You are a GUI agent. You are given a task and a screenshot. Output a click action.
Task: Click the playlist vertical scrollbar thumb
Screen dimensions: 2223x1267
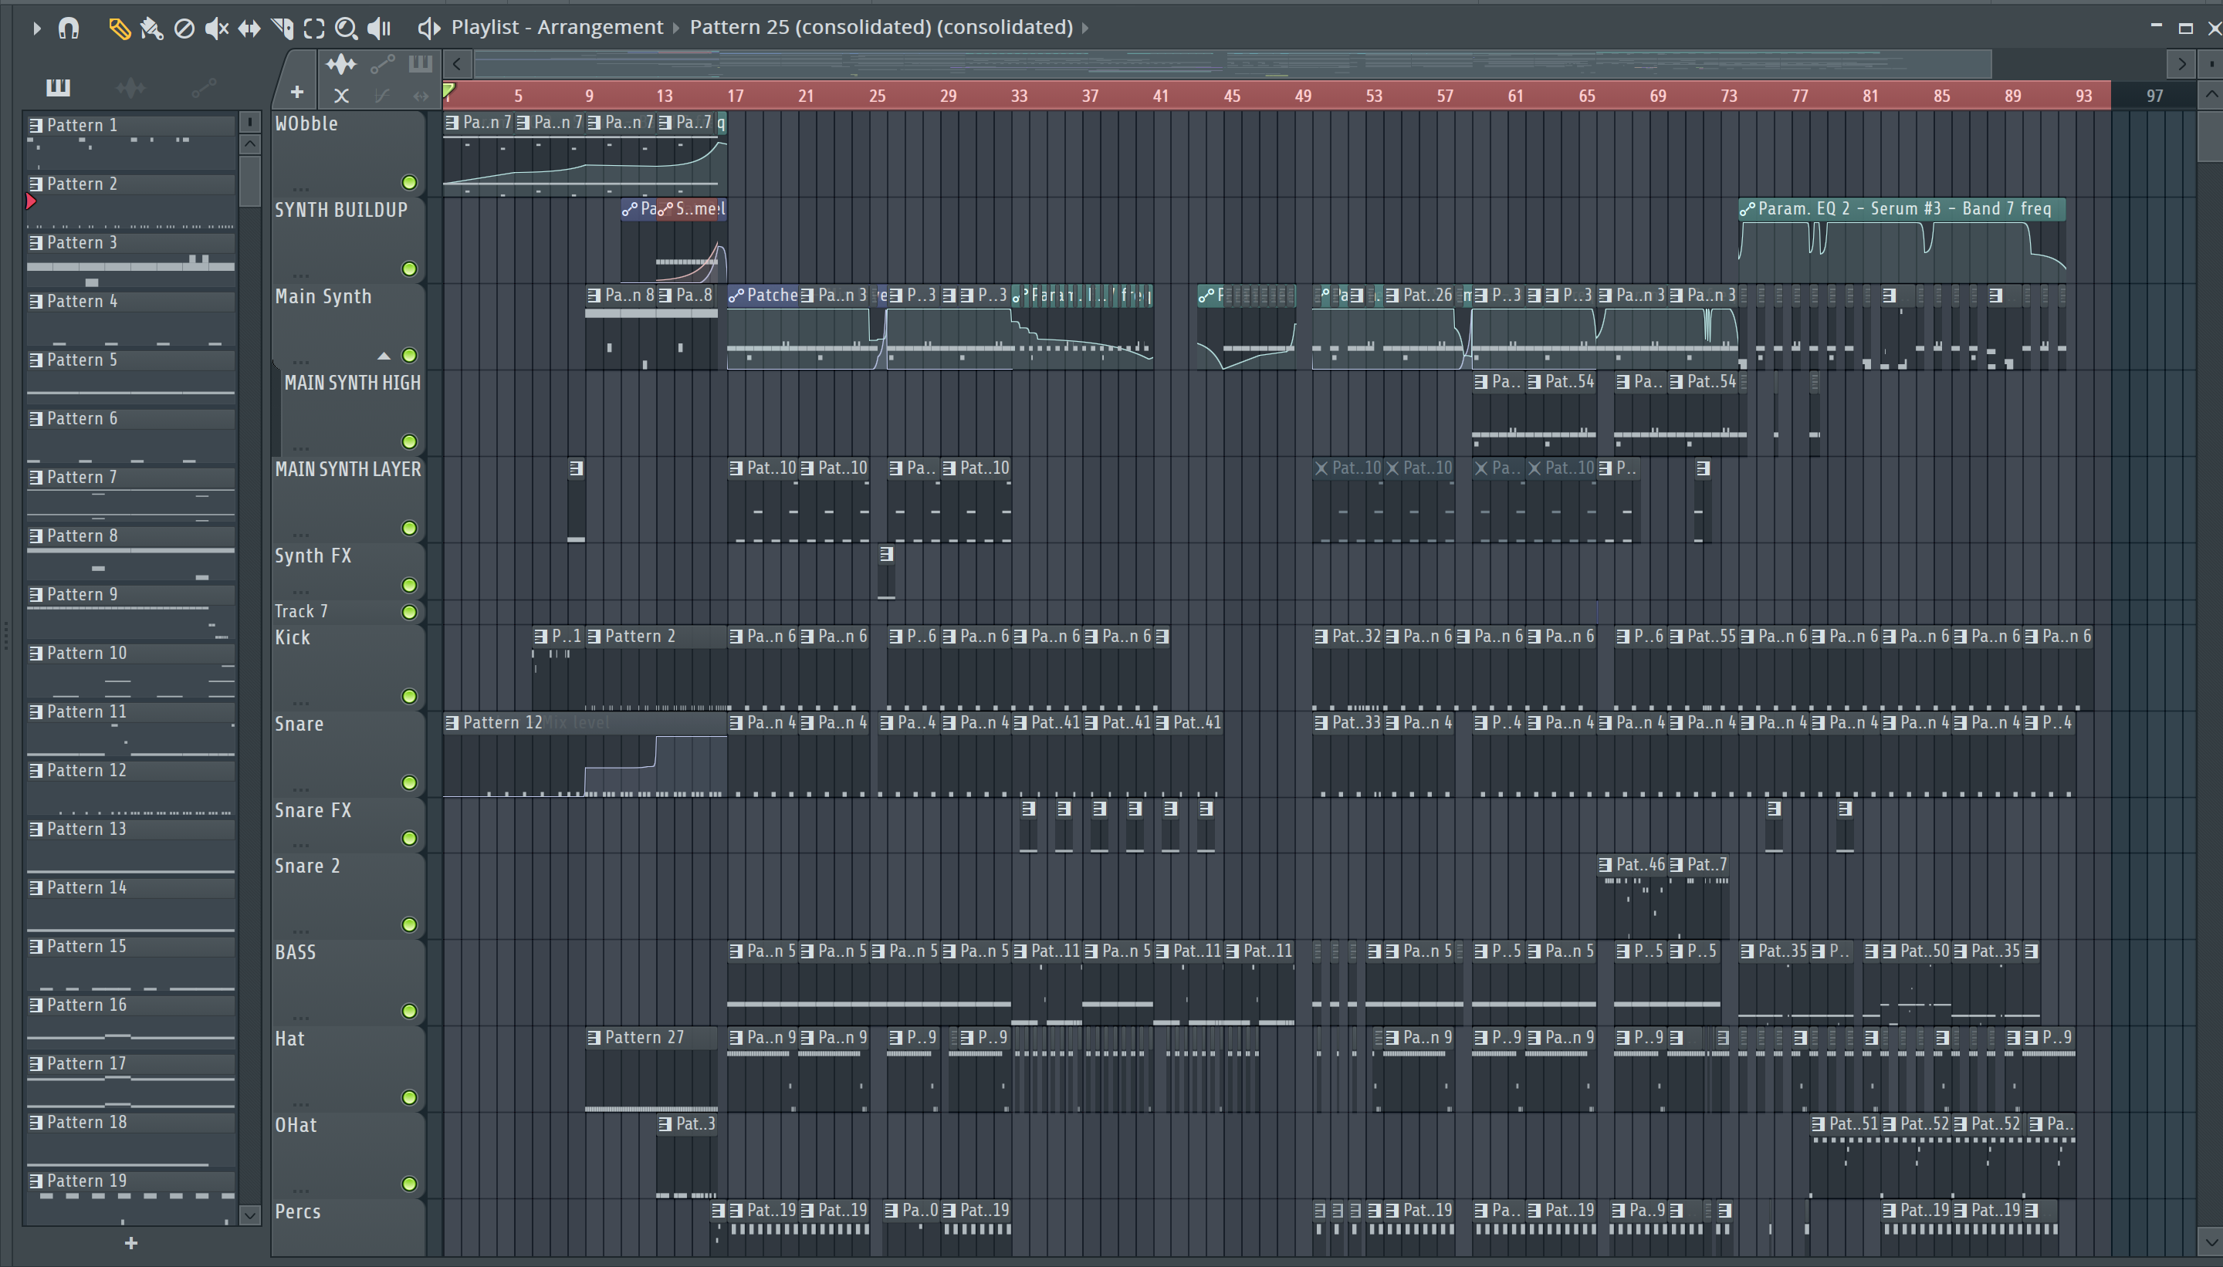(2210, 135)
